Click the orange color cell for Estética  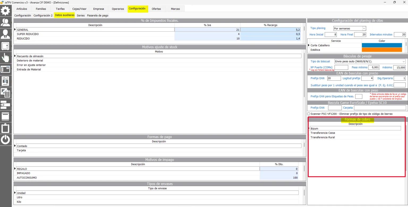[x=382, y=50]
